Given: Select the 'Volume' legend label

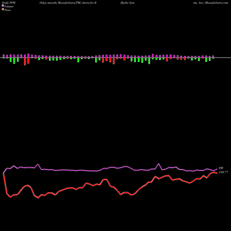Looking at the screenshot, I should pos(9,6).
